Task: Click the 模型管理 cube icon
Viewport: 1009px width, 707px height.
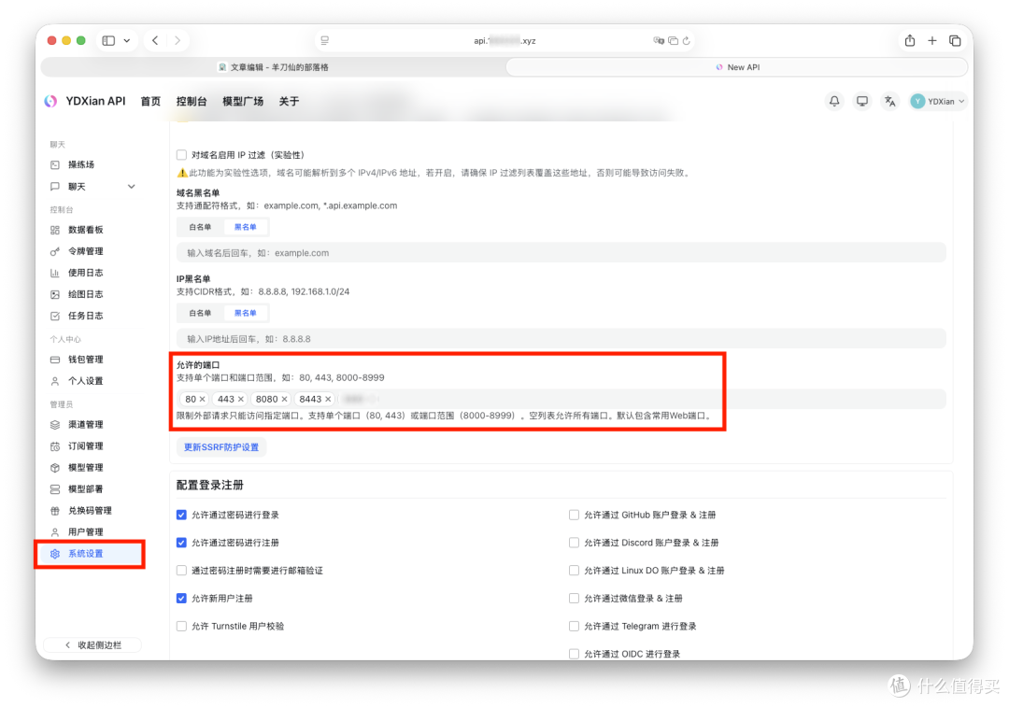Action: pyautogui.click(x=55, y=468)
